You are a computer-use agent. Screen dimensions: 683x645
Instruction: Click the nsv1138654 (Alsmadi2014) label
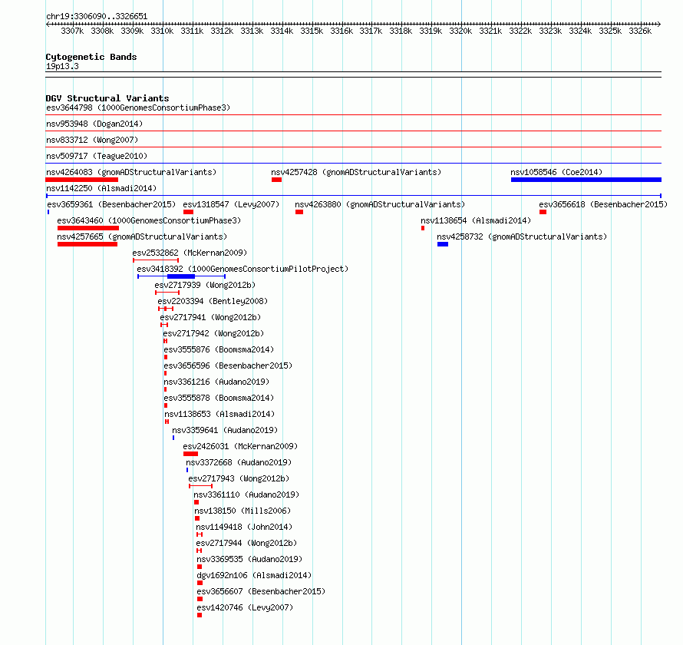(476, 220)
